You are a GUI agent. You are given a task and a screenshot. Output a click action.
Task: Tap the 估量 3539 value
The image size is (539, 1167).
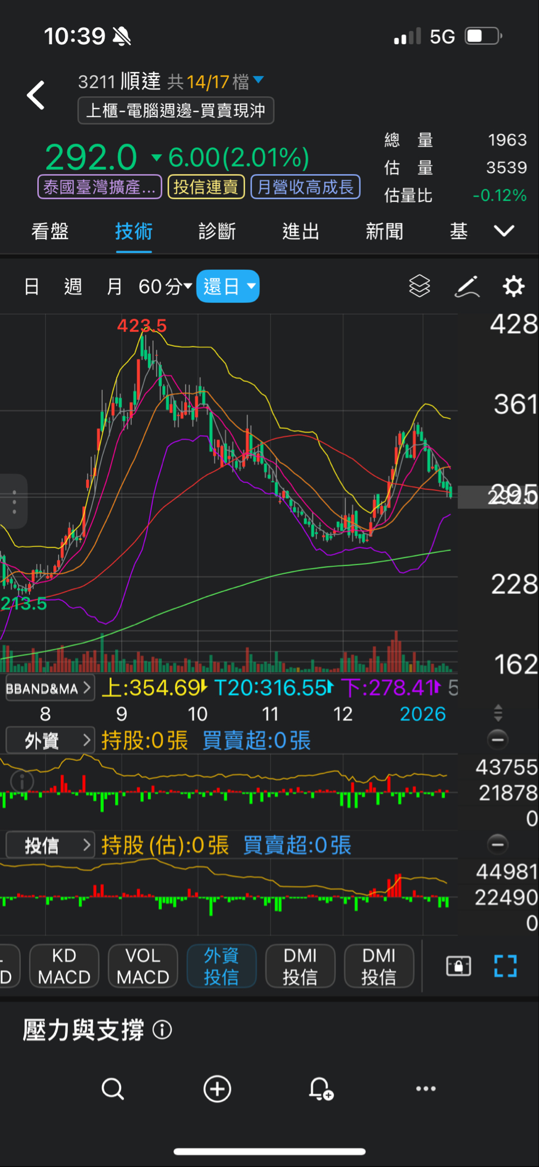click(506, 168)
